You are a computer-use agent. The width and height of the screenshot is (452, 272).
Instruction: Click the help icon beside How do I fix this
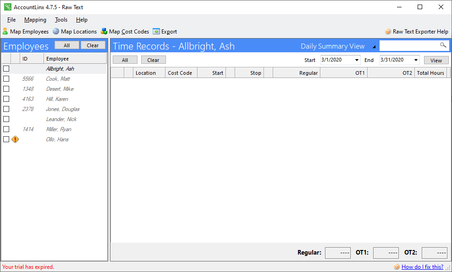tap(397, 267)
